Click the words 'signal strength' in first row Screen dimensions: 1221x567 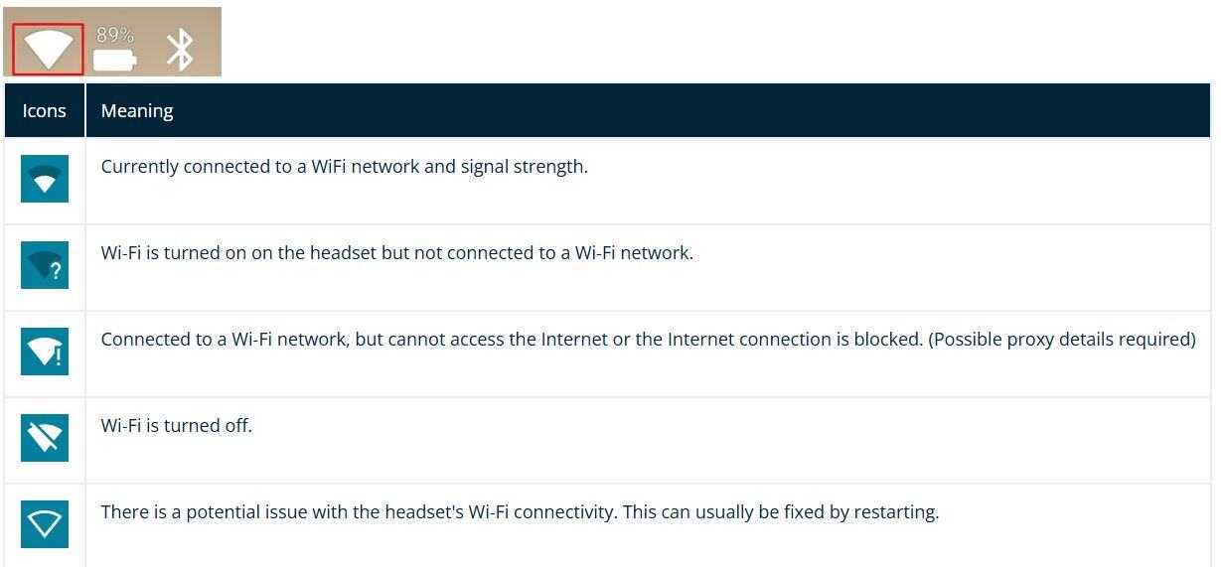[x=525, y=167]
